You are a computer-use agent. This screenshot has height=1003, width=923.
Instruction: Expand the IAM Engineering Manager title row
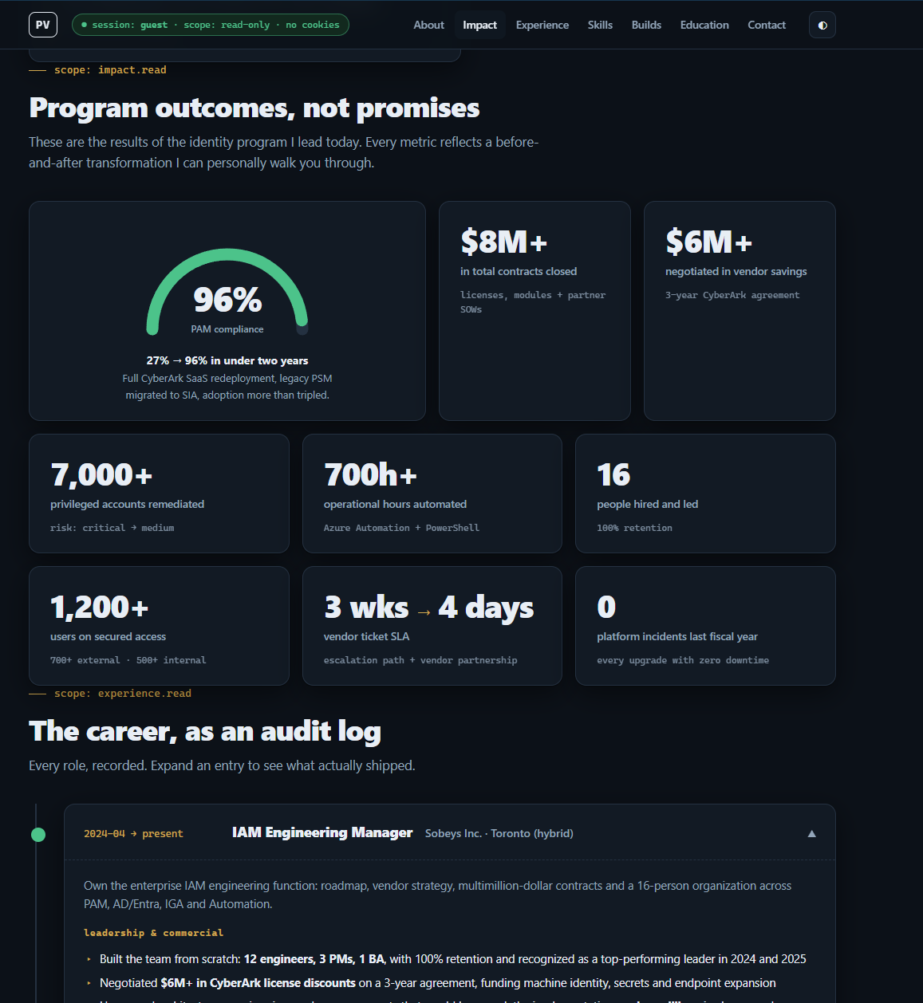pyautogui.click(x=450, y=832)
